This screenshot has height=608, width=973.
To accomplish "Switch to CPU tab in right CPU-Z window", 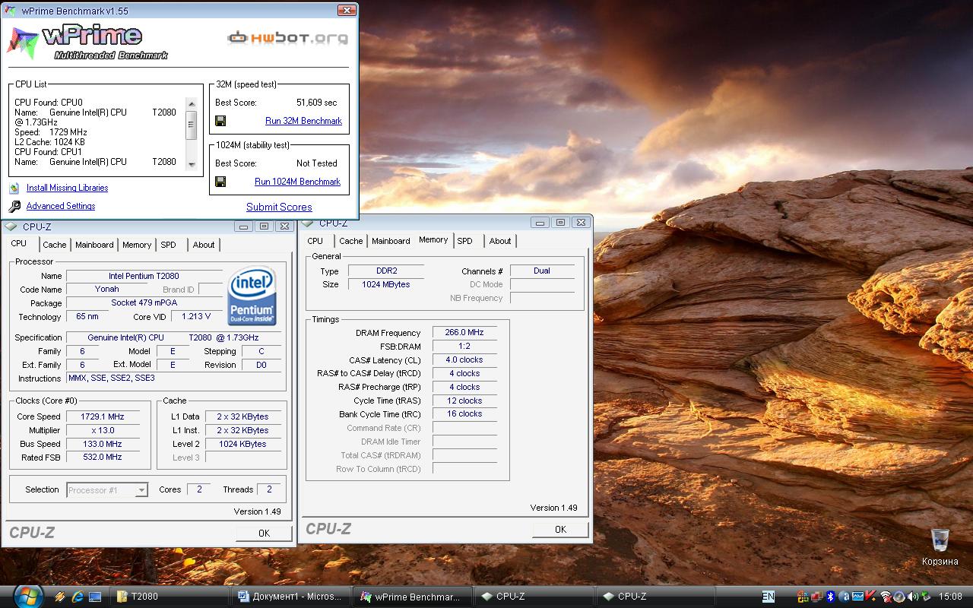I will pos(315,241).
